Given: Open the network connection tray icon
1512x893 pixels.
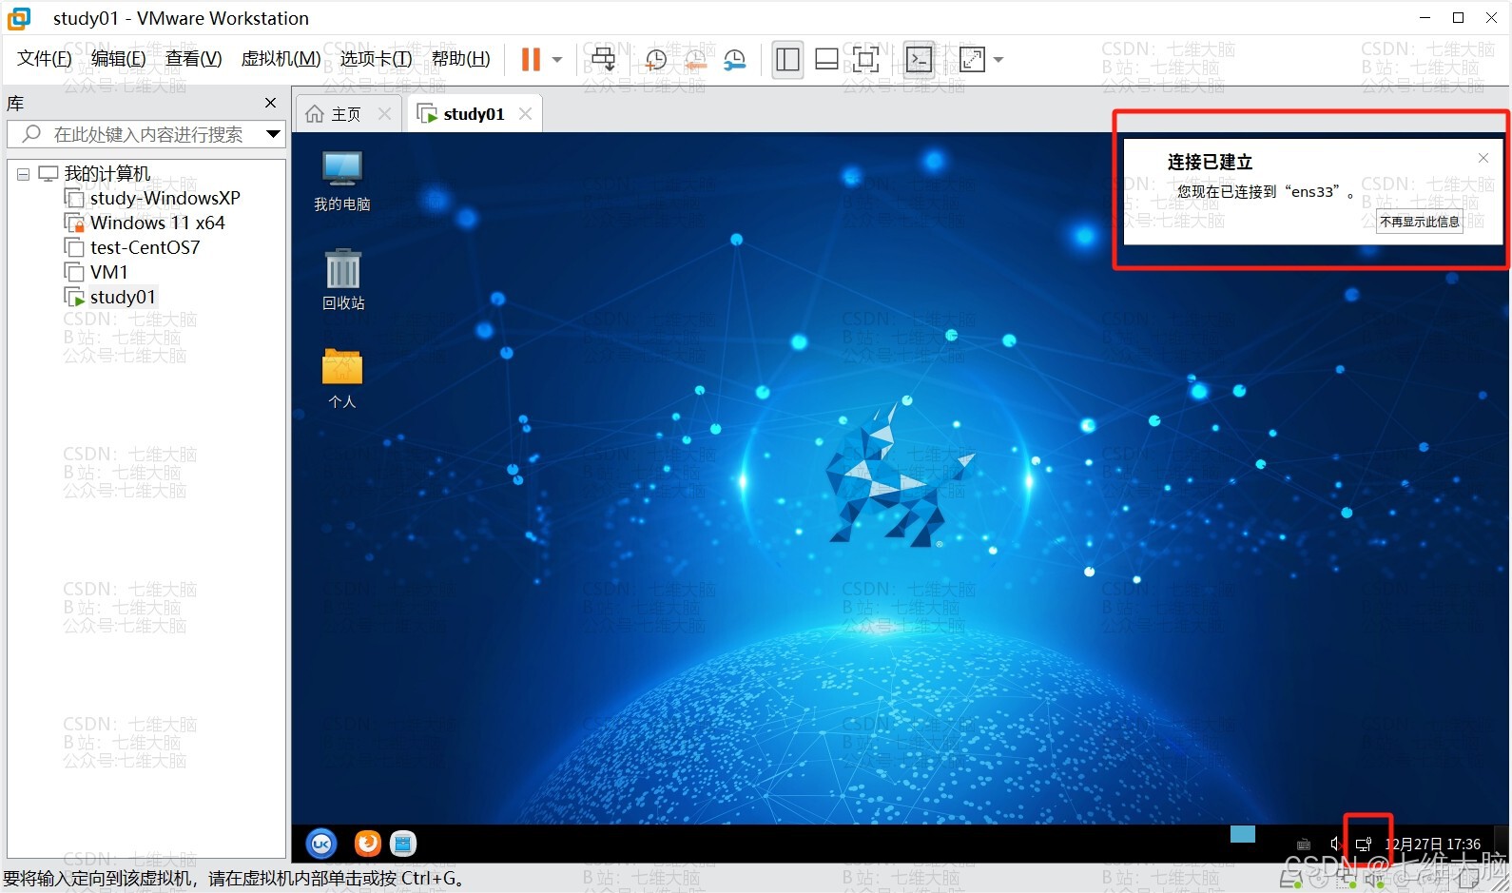Looking at the screenshot, I should 1364,844.
